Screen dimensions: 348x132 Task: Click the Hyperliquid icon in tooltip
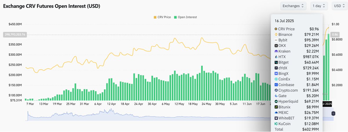point(276,102)
